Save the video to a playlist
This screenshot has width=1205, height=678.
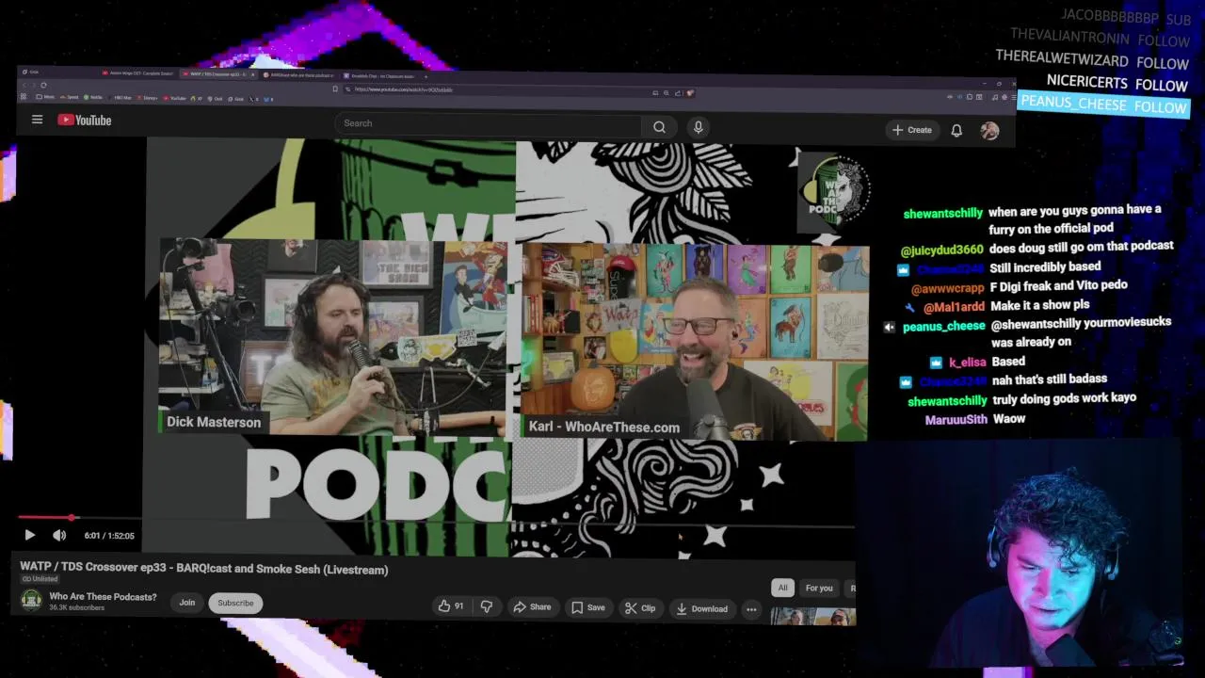[588, 607]
